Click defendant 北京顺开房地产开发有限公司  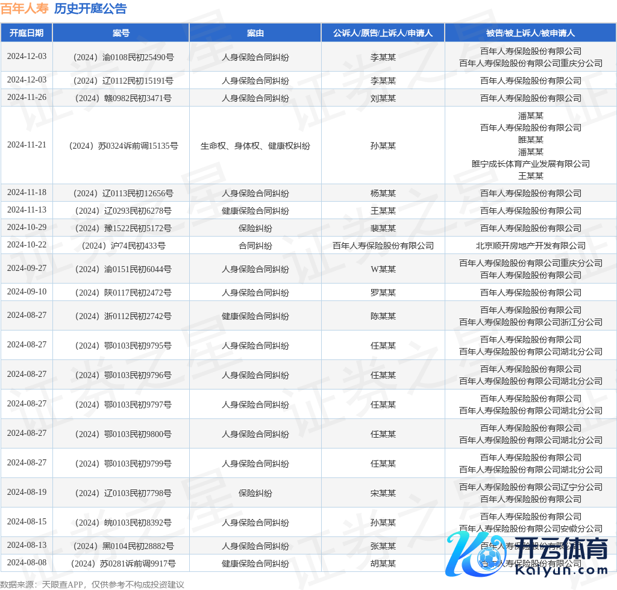(530, 246)
